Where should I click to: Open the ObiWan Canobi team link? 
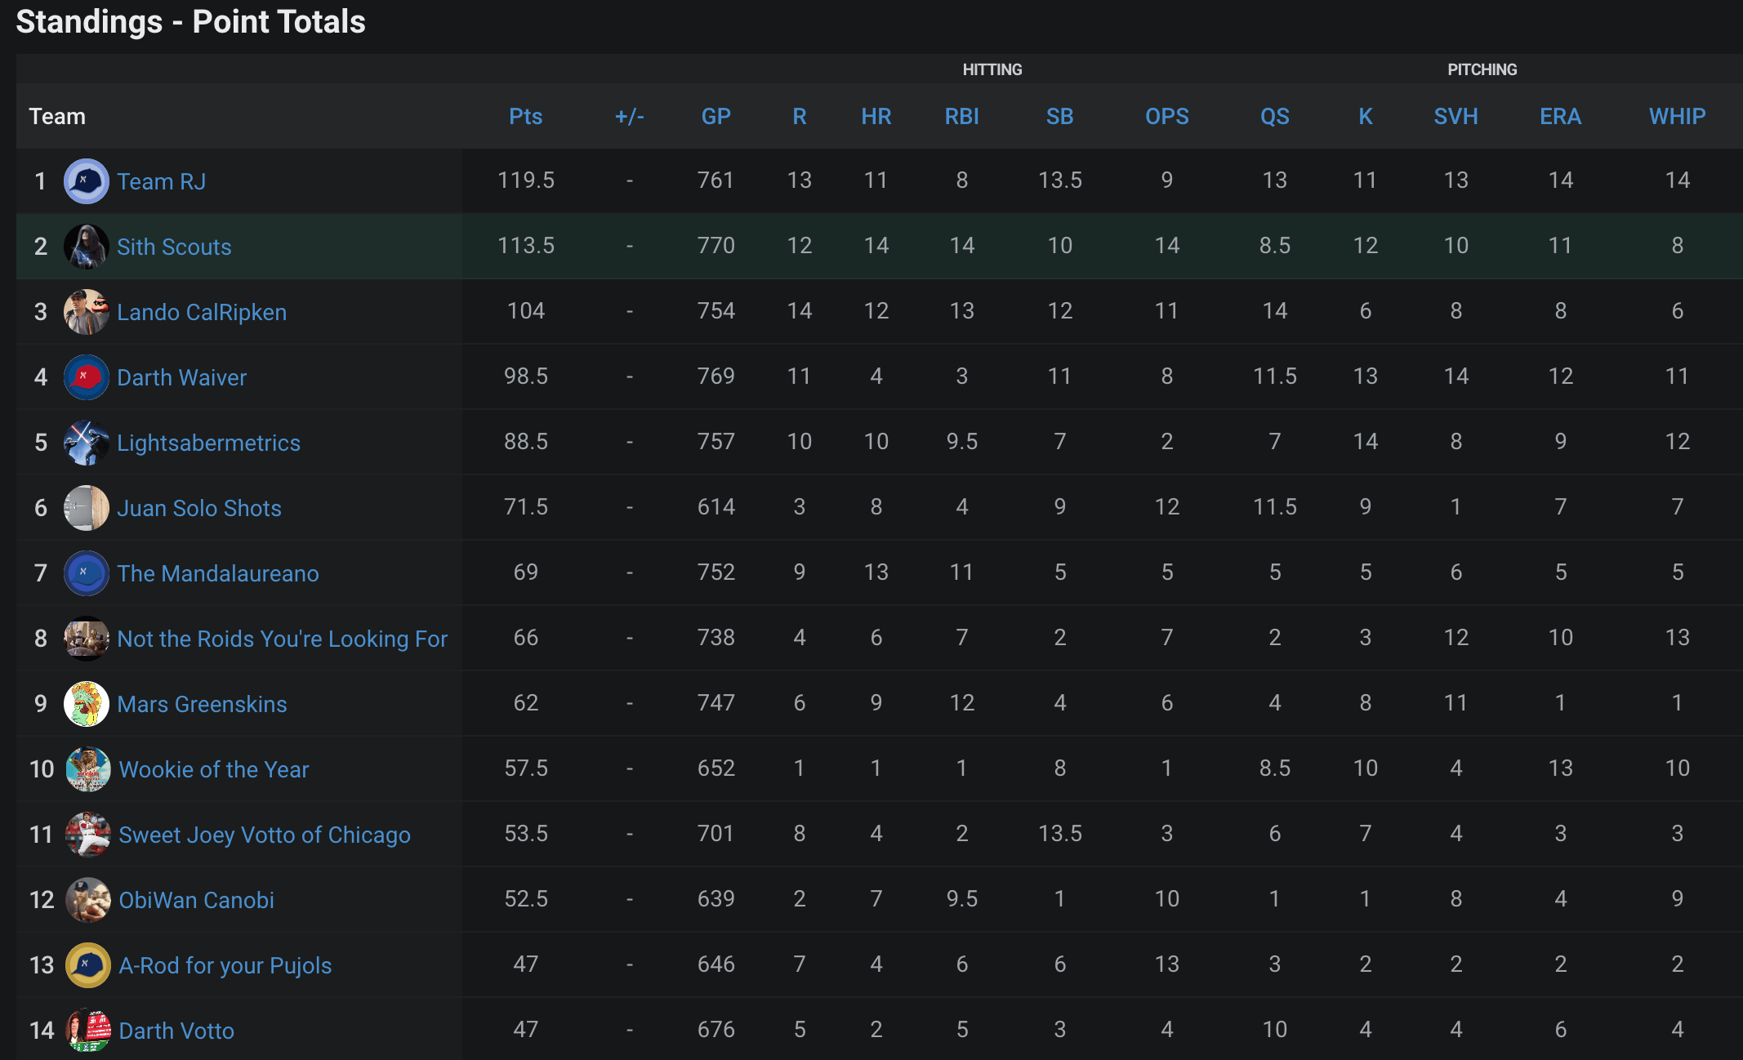click(x=197, y=900)
